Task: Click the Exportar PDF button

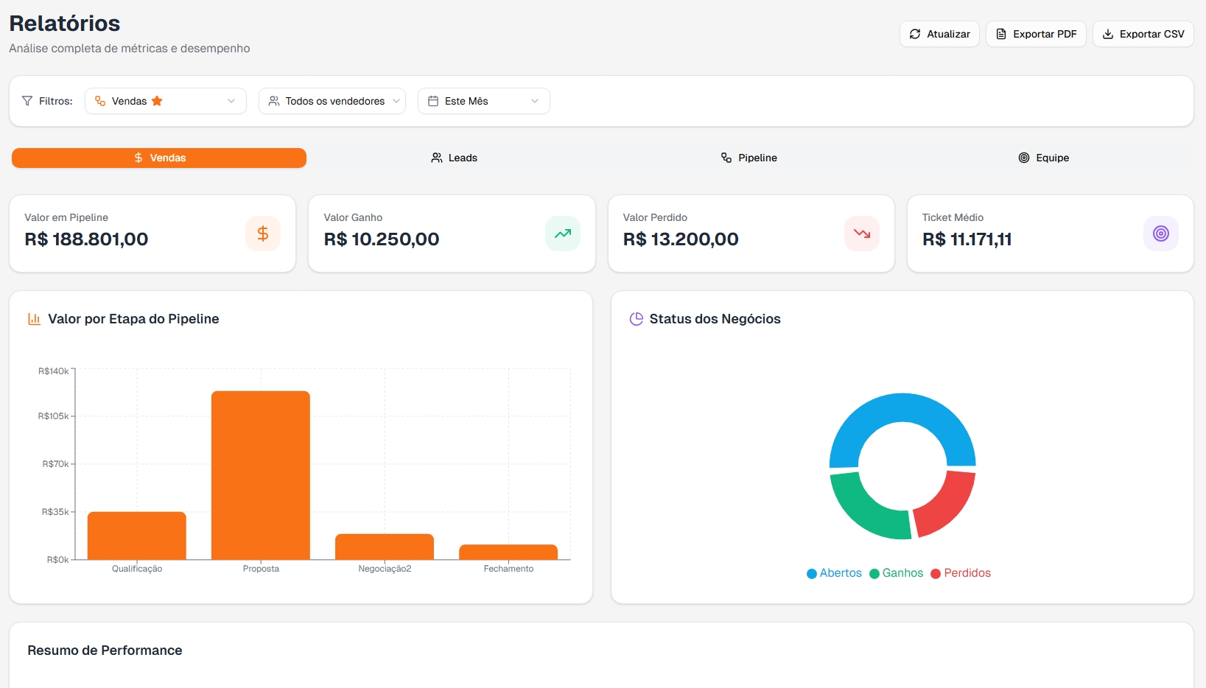Action: [x=1036, y=34]
